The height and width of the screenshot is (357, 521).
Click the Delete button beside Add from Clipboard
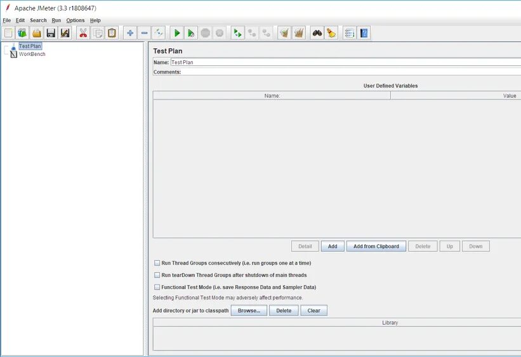click(x=423, y=246)
